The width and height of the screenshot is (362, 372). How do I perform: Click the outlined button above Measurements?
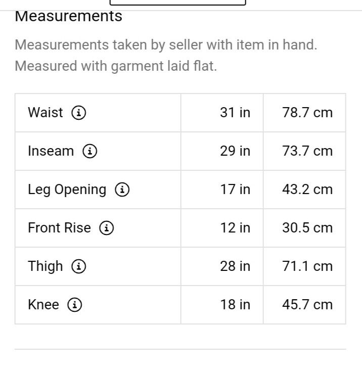click(x=177, y=3)
